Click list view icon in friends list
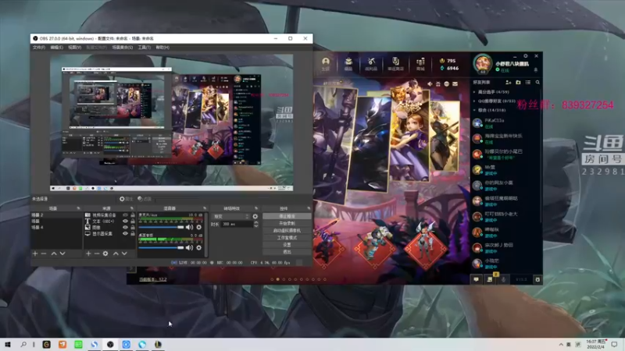The image size is (625, 351). (528, 83)
